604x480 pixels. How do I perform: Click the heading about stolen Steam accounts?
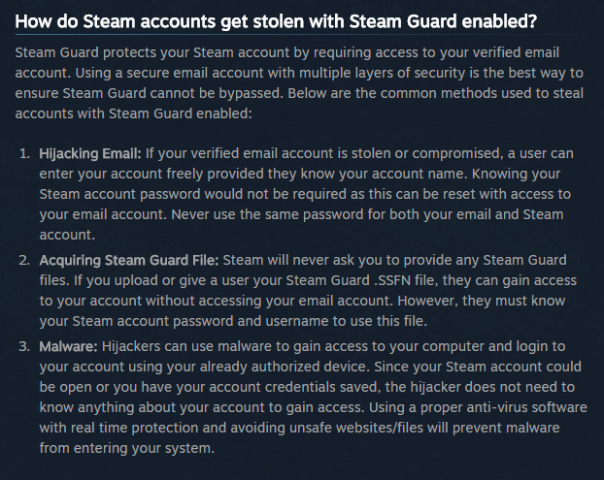coord(276,21)
